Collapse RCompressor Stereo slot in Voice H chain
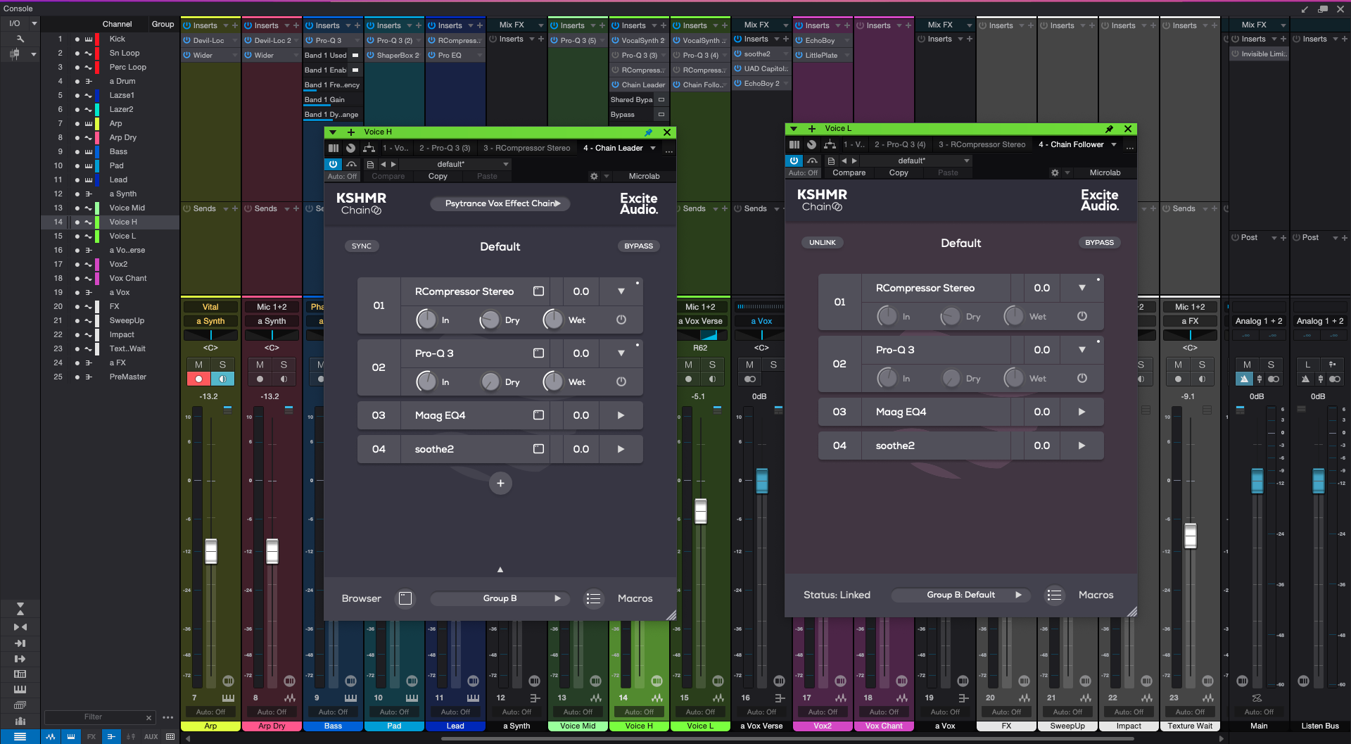The height and width of the screenshot is (744, 1351). [x=621, y=291]
